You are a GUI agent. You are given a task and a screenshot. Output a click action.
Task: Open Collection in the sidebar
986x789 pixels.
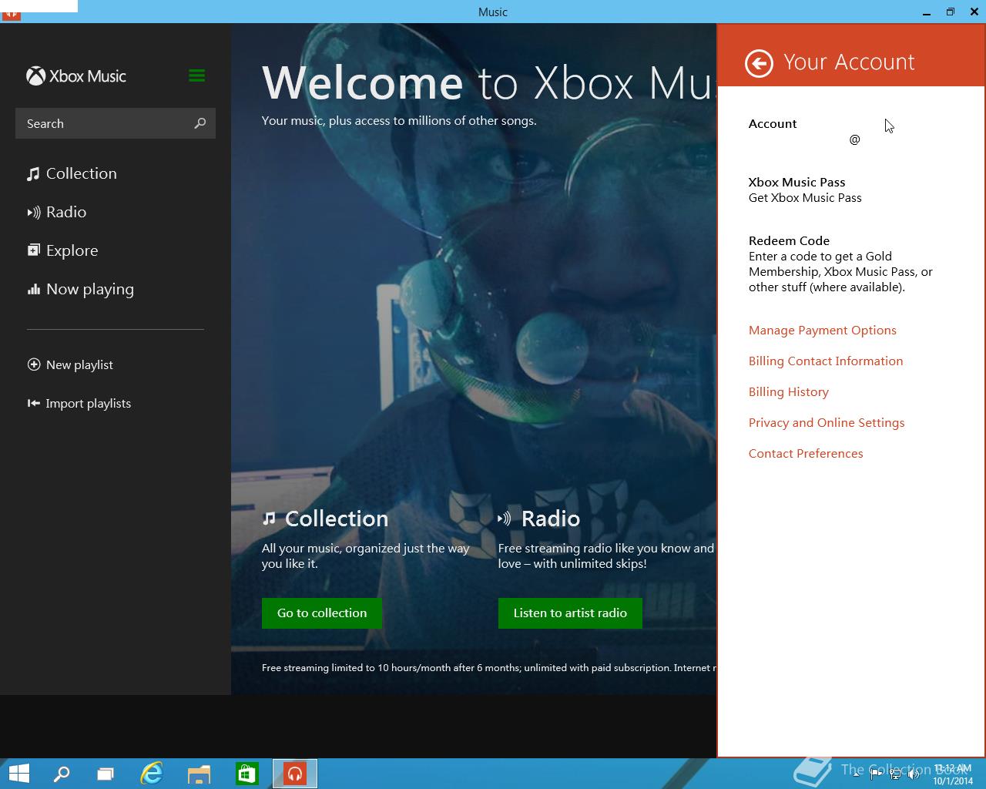(72, 173)
